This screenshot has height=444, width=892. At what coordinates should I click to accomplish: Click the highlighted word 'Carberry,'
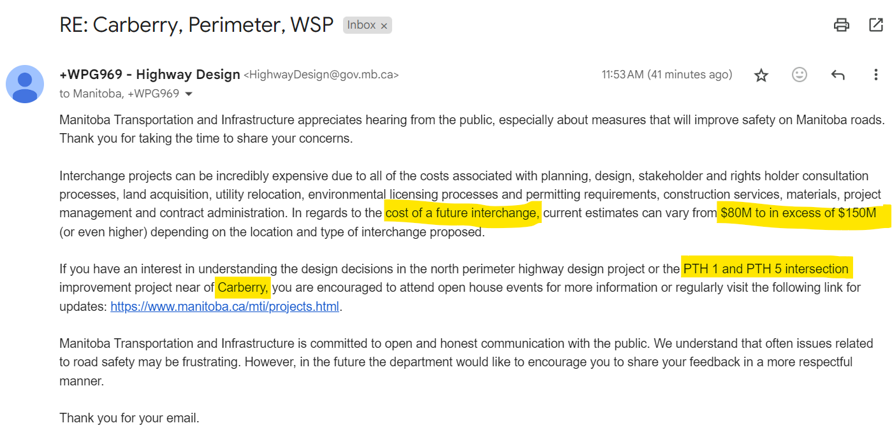click(244, 287)
